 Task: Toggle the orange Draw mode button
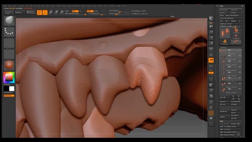click(x=45, y=12)
